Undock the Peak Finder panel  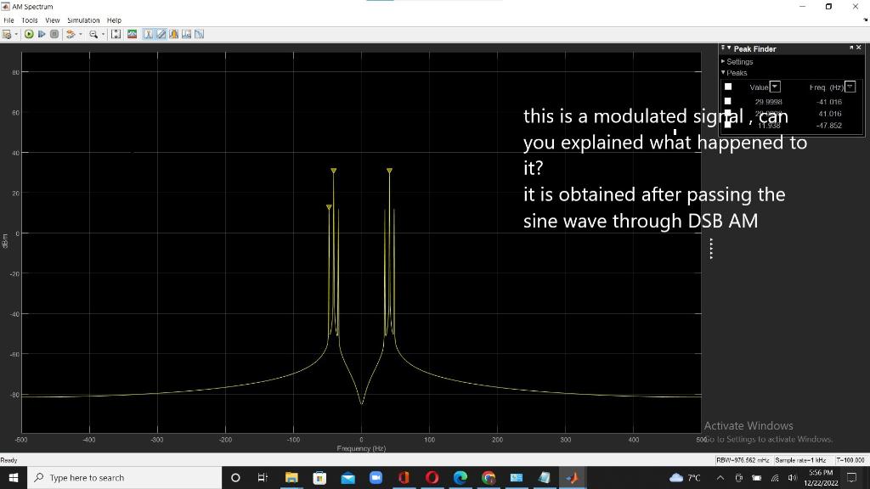point(851,48)
